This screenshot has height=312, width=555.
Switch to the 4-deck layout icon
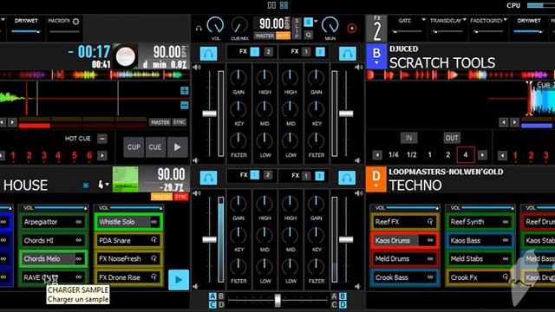[284, 5]
